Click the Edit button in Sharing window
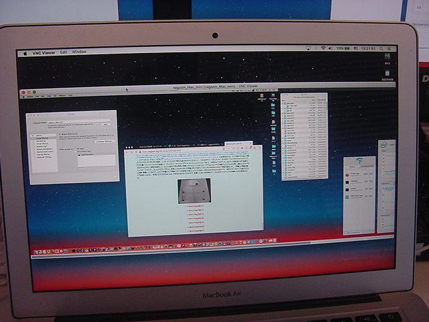Viewport: 429px width, 322px height. 106,125
